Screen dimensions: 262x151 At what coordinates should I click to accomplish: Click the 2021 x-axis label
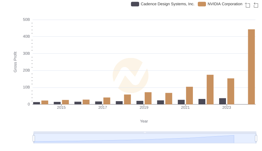[185, 107]
